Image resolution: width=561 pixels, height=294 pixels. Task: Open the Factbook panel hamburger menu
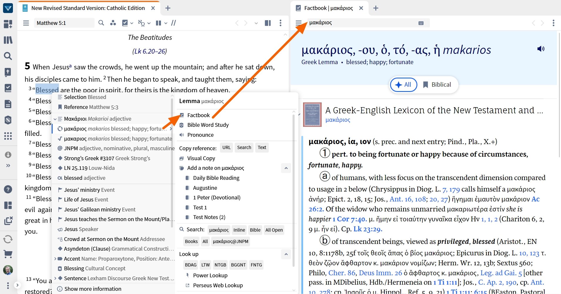point(299,23)
